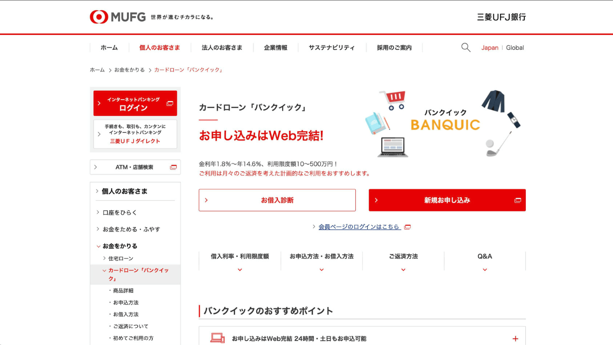The width and height of the screenshot is (613, 345).
Task: Expand お金をためる・ふやす in sidebar
Action: coord(128,229)
